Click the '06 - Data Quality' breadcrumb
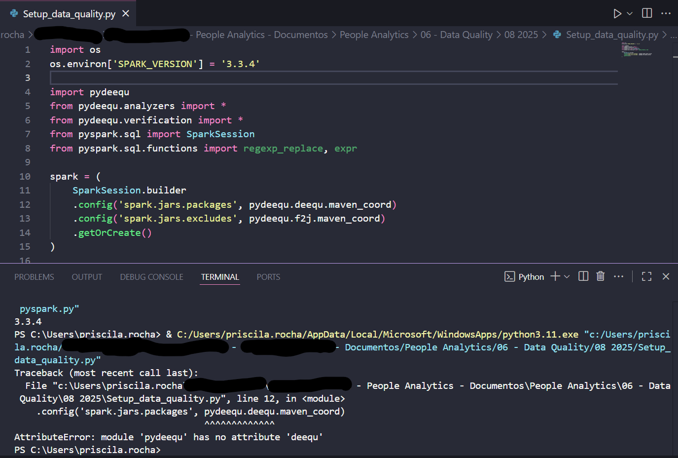The height and width of the screenshot is (458, 678). (x=456, y=35)
